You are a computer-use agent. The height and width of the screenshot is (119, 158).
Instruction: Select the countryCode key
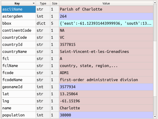tap(19, 38)
